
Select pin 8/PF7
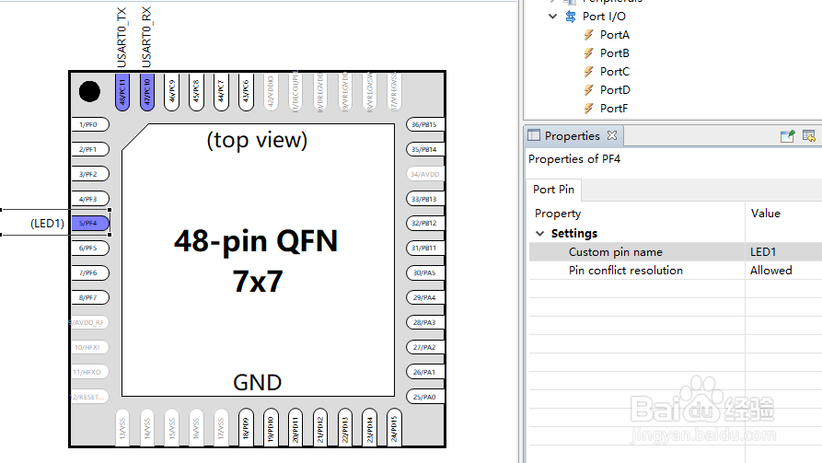tap(90, 298)
